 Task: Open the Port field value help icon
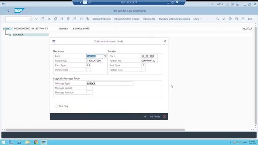pyautogui.click(x=105, y=56)
